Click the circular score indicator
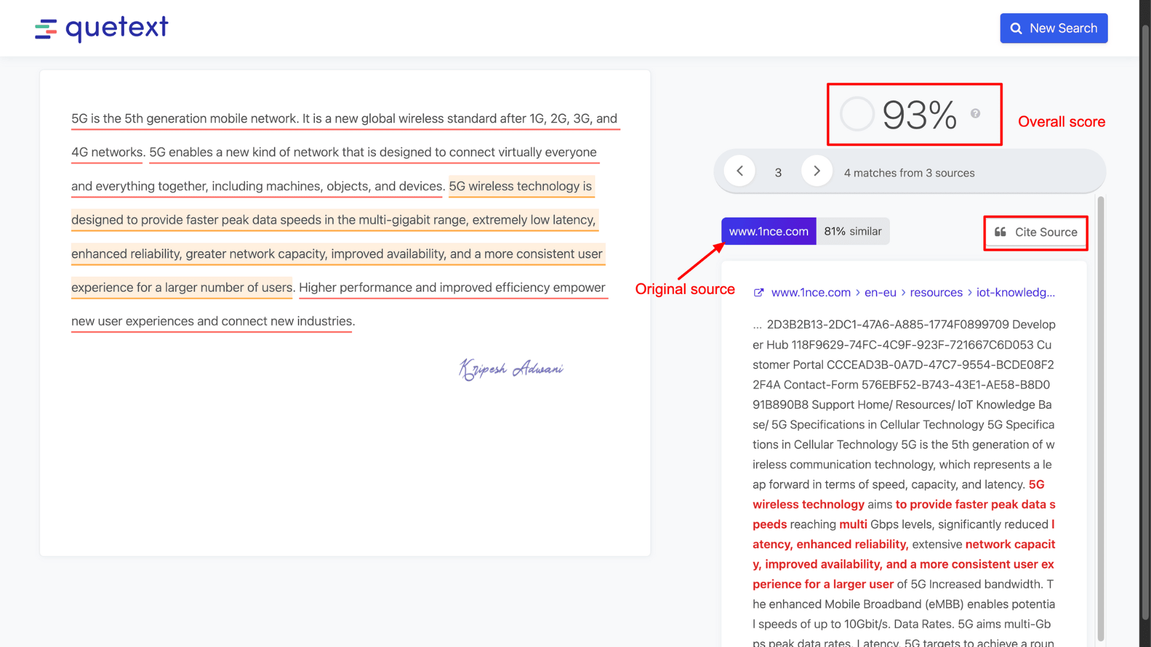This screenshot has height=647, width=1151. click(x=857, y=114)
